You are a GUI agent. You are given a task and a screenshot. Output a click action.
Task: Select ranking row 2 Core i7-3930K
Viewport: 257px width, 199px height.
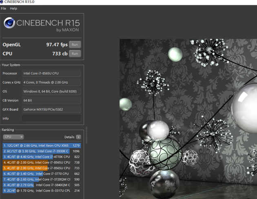click(42, 151)
